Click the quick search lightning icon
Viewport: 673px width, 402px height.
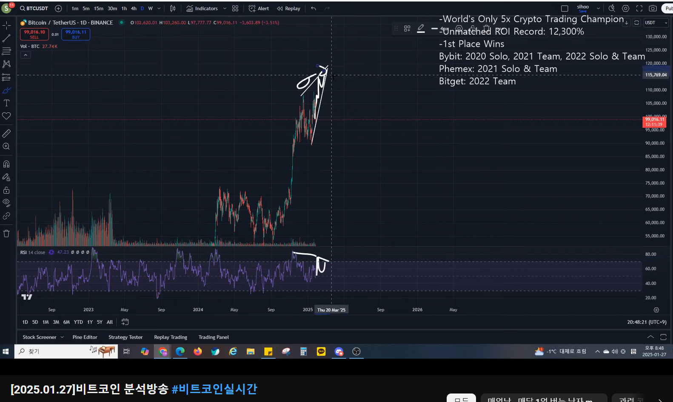point(612,8)
